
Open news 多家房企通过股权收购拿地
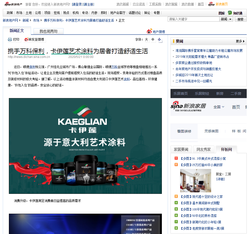pyautogui.click(x=194, y=63)
